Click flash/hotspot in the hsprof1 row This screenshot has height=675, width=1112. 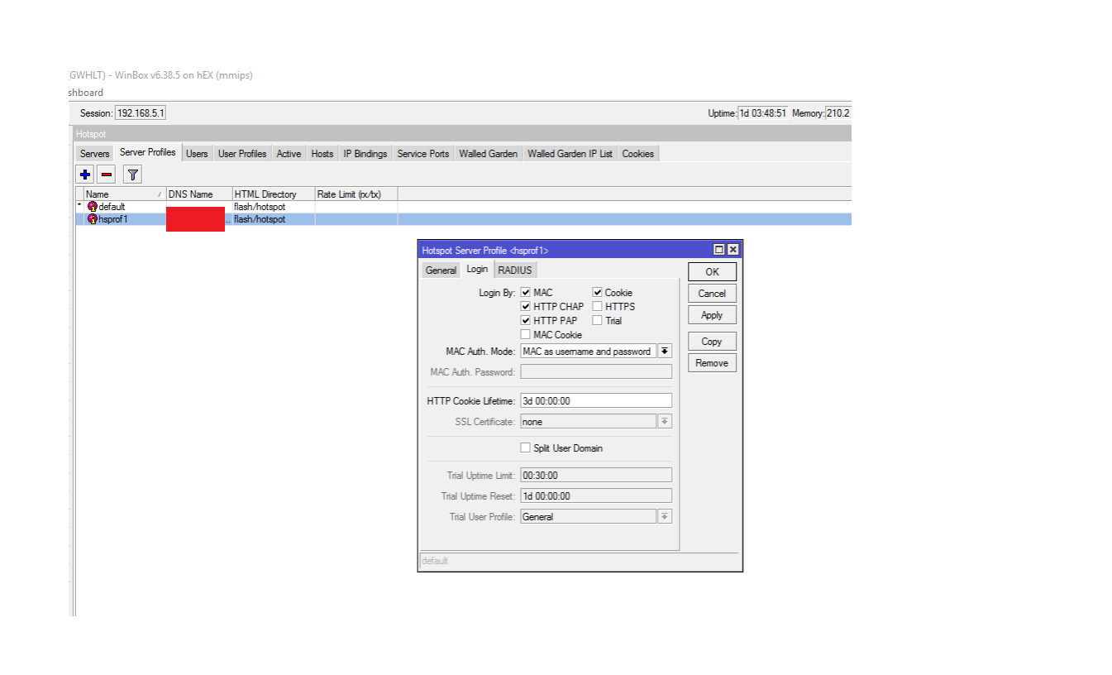260,219
